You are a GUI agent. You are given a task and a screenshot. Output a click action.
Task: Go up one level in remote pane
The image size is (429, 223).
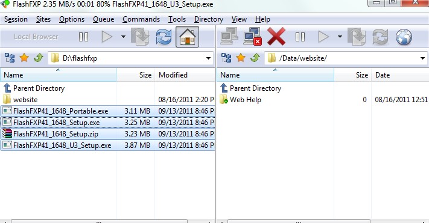coord(255,58)
